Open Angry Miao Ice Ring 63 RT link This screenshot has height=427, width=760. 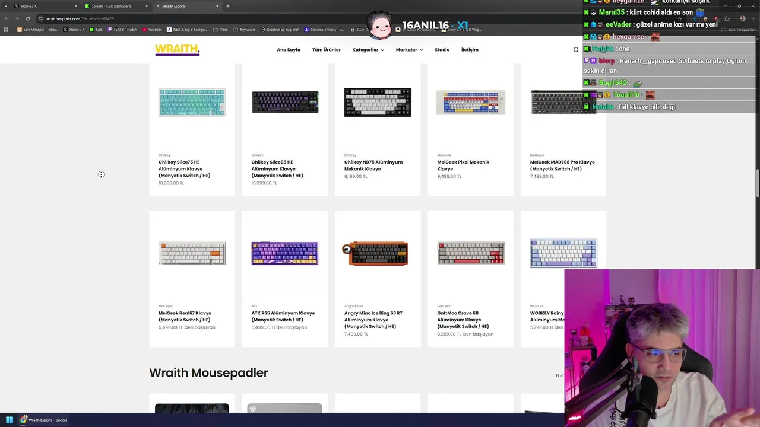tap(373, 320)
